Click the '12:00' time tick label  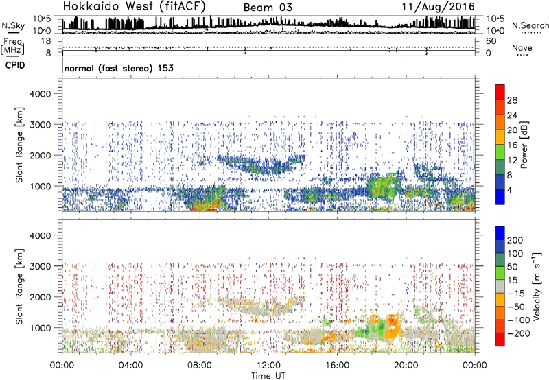coord(268,366)
